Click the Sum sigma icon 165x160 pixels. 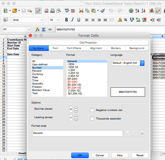tap(43, 29)
